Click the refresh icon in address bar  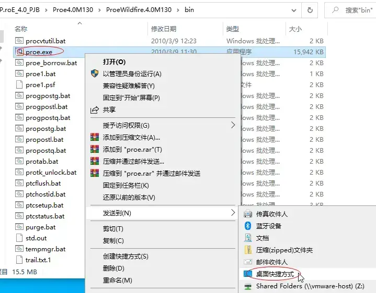point(310,10)
